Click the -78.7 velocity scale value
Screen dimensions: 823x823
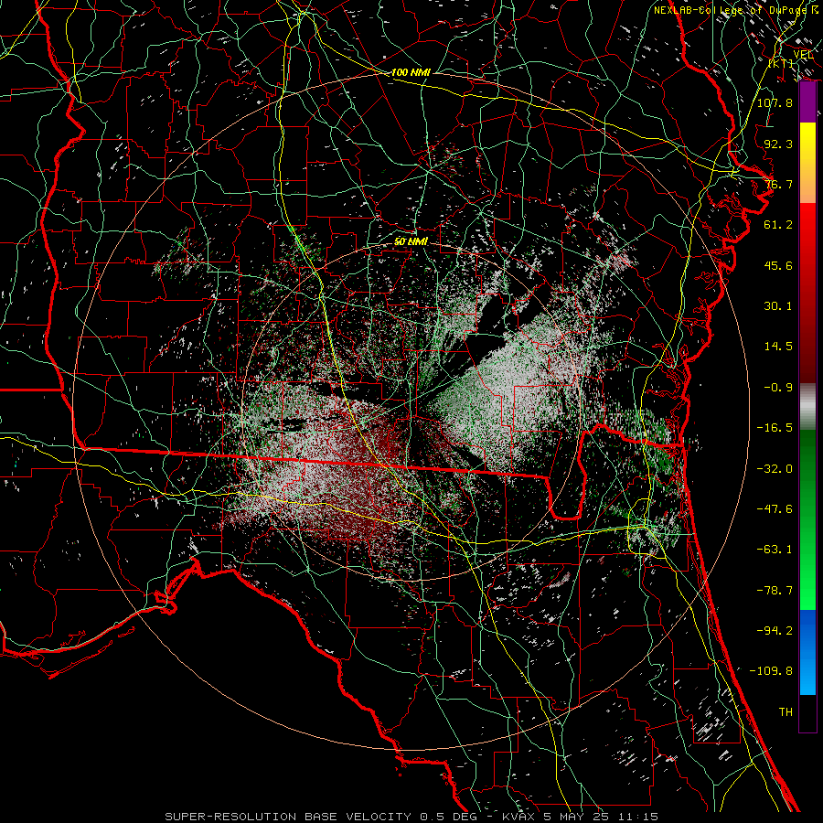click(x=775, y=591)
